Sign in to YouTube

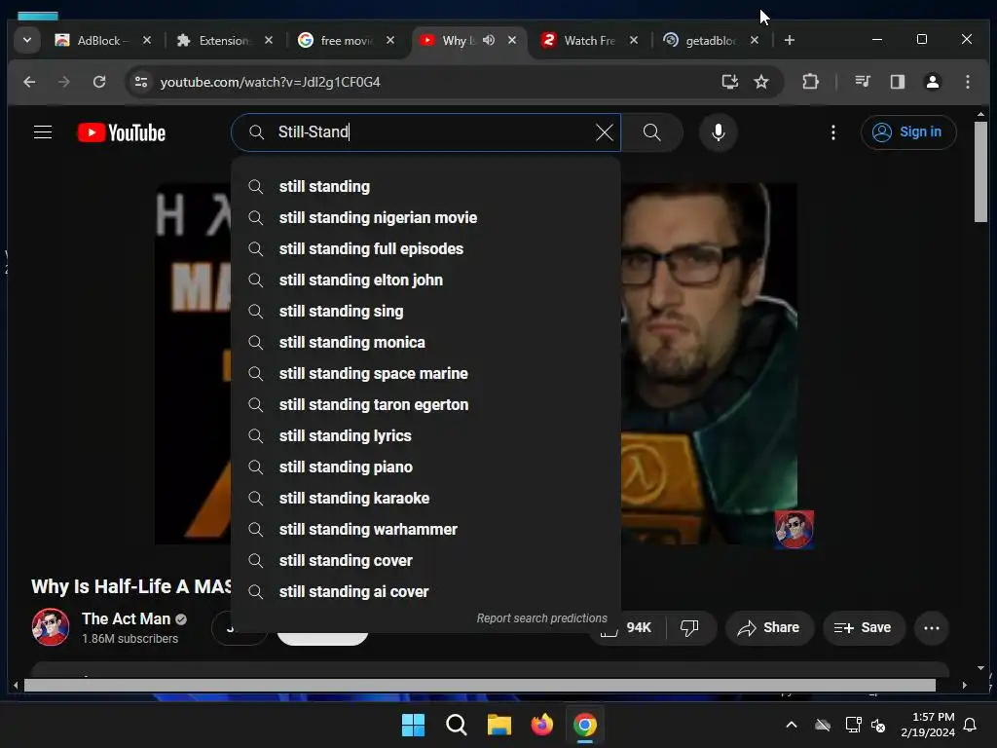[908, 132]
